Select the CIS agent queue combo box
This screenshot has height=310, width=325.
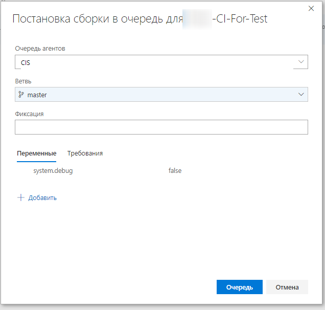153,62
